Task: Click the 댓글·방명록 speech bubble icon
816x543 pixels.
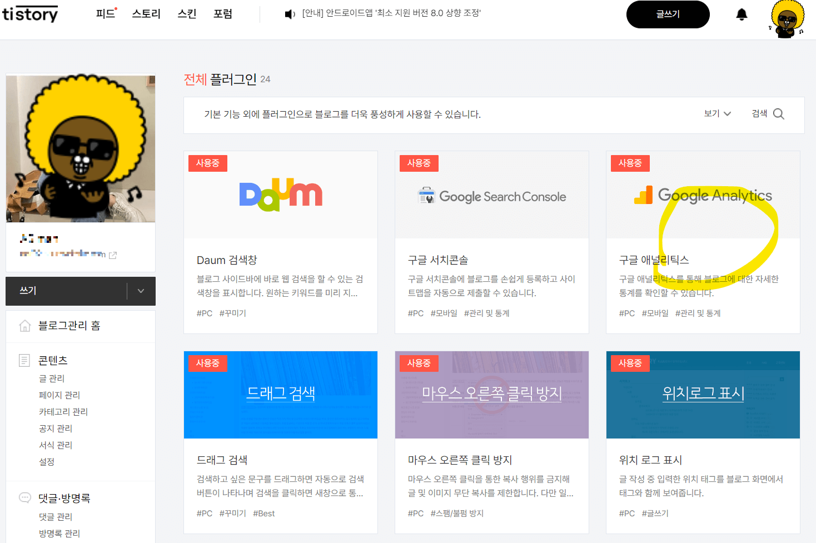Action: coord(24,497)
